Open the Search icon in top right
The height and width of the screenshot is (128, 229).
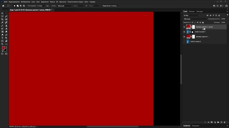[218, 6]
